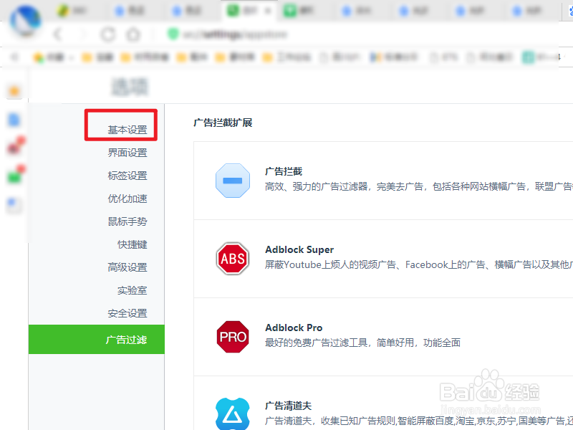Open 界面设置 settings section
573x430 pixels.
click(x=127, y=153)
